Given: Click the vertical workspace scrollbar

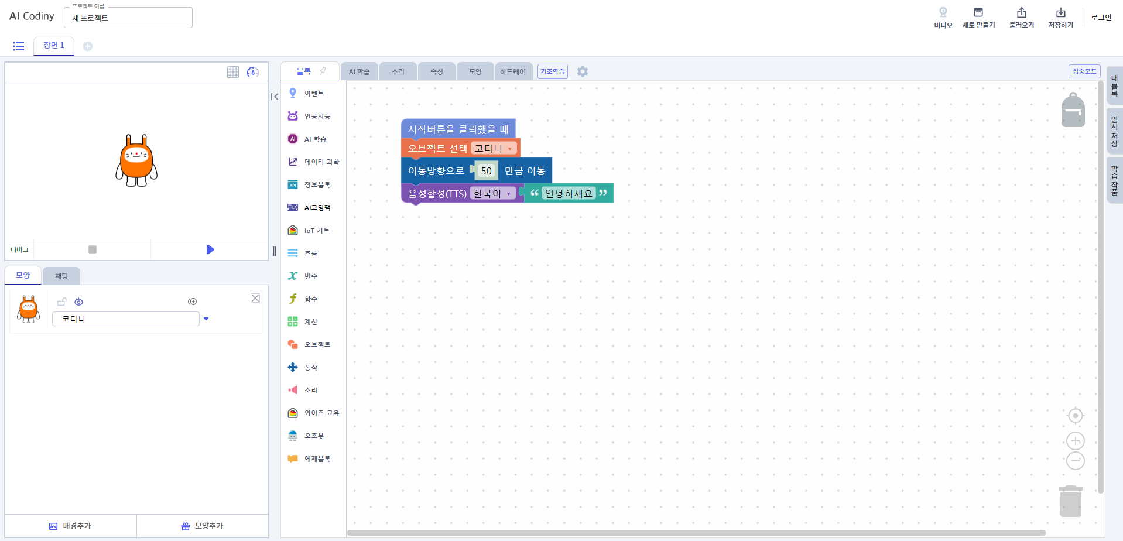Looking at the screenshot, I should pos(1100,287).
